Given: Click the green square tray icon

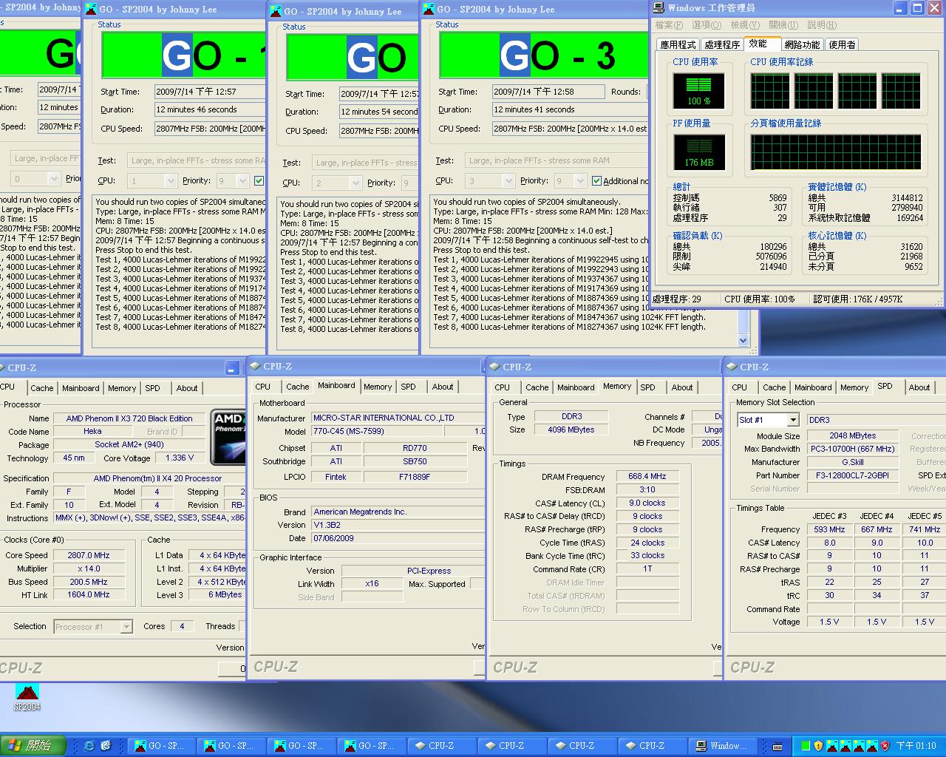Looking at the screenshot, I should [806, 746].
